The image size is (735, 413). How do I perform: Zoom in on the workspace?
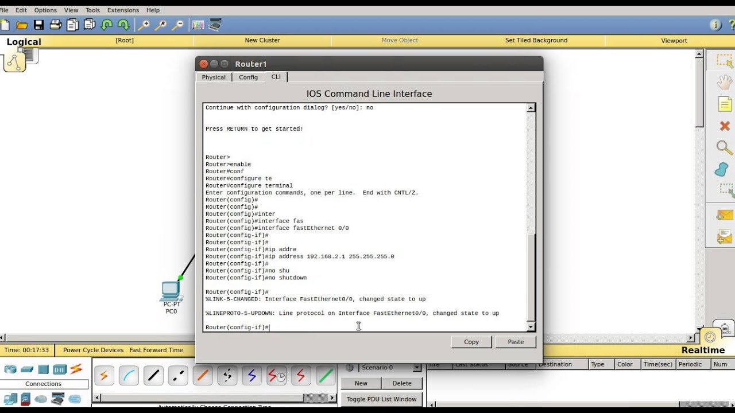[x=144, y=25]
